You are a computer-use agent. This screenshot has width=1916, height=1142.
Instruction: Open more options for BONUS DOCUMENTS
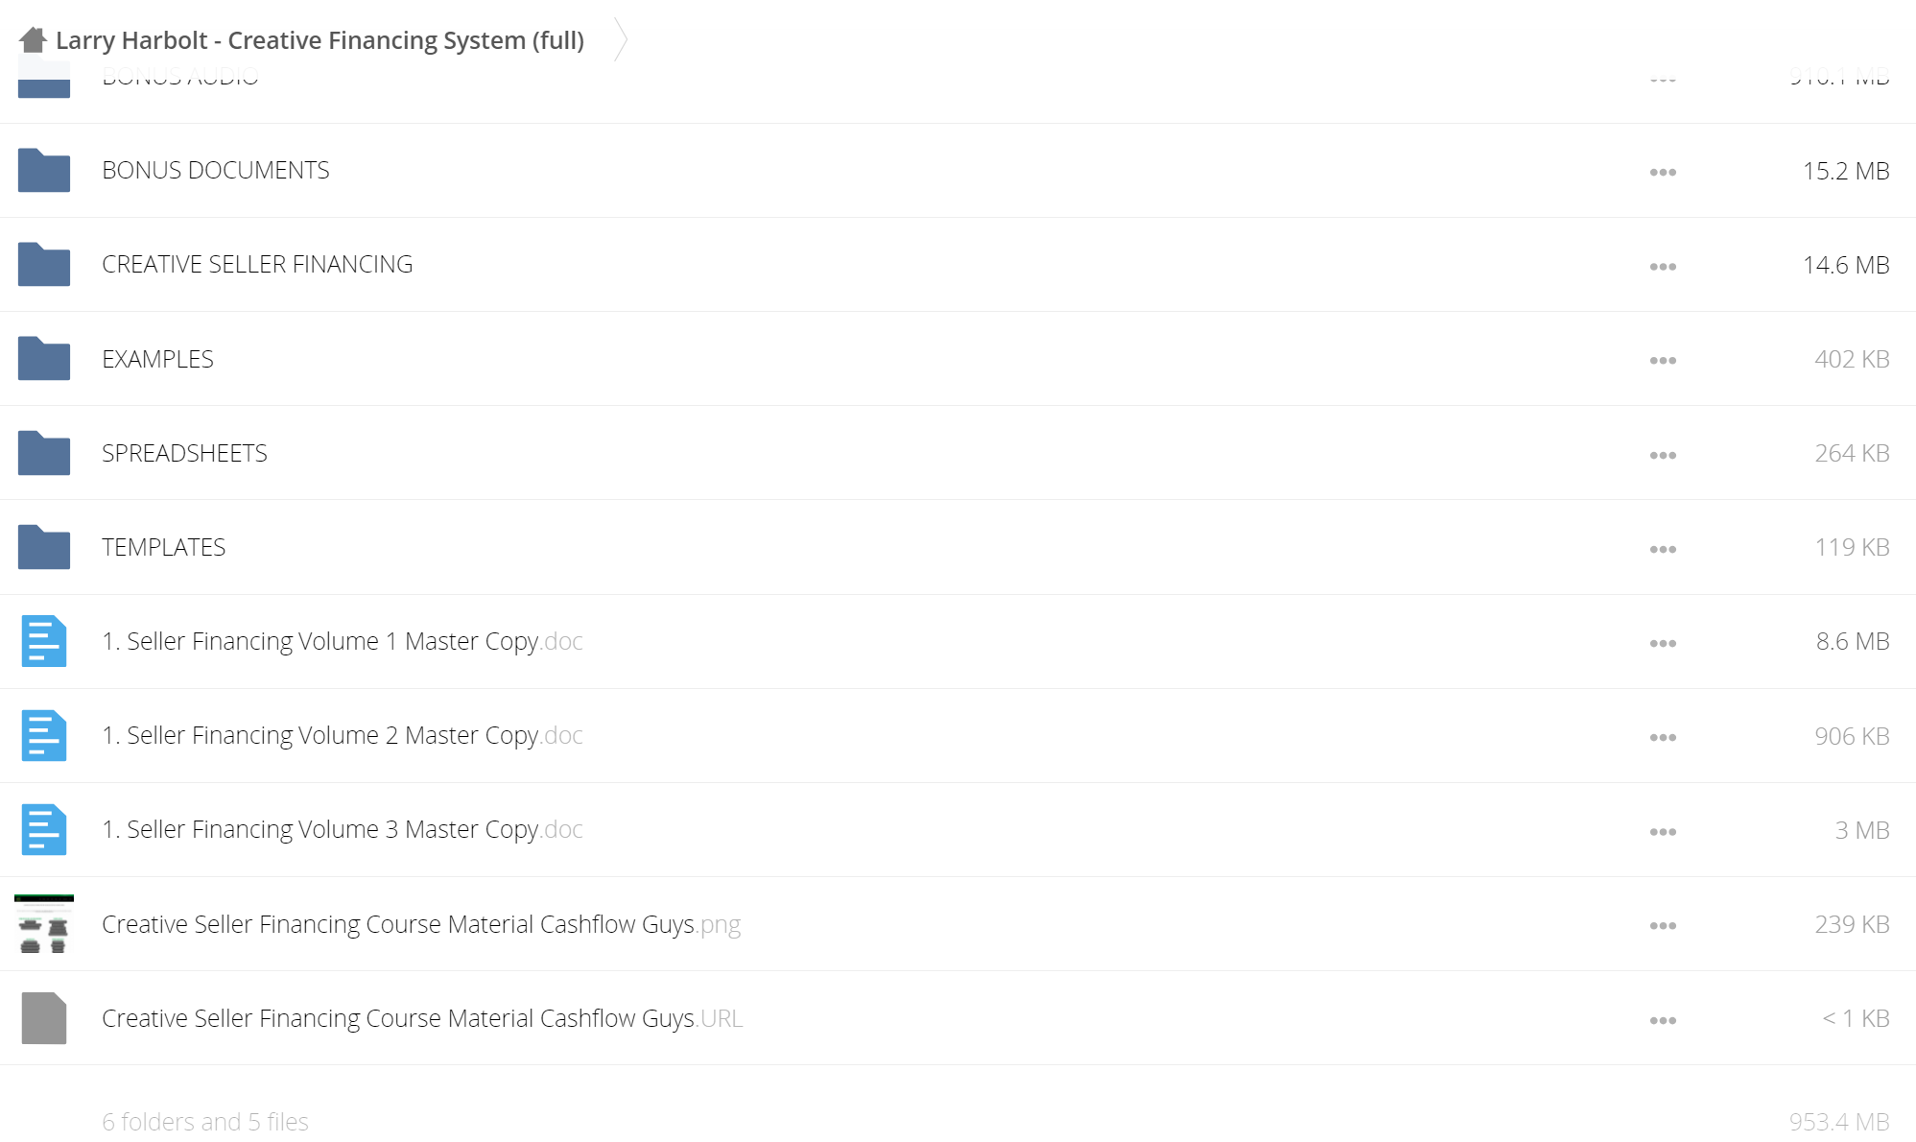(x=1663, y=173)
